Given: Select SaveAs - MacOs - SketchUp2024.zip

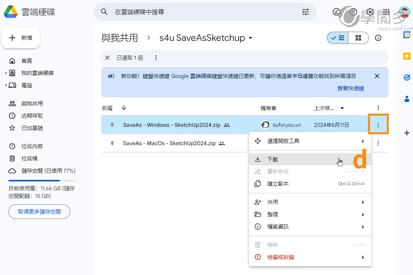Looking at the screenshot, I should click(169, 144).
